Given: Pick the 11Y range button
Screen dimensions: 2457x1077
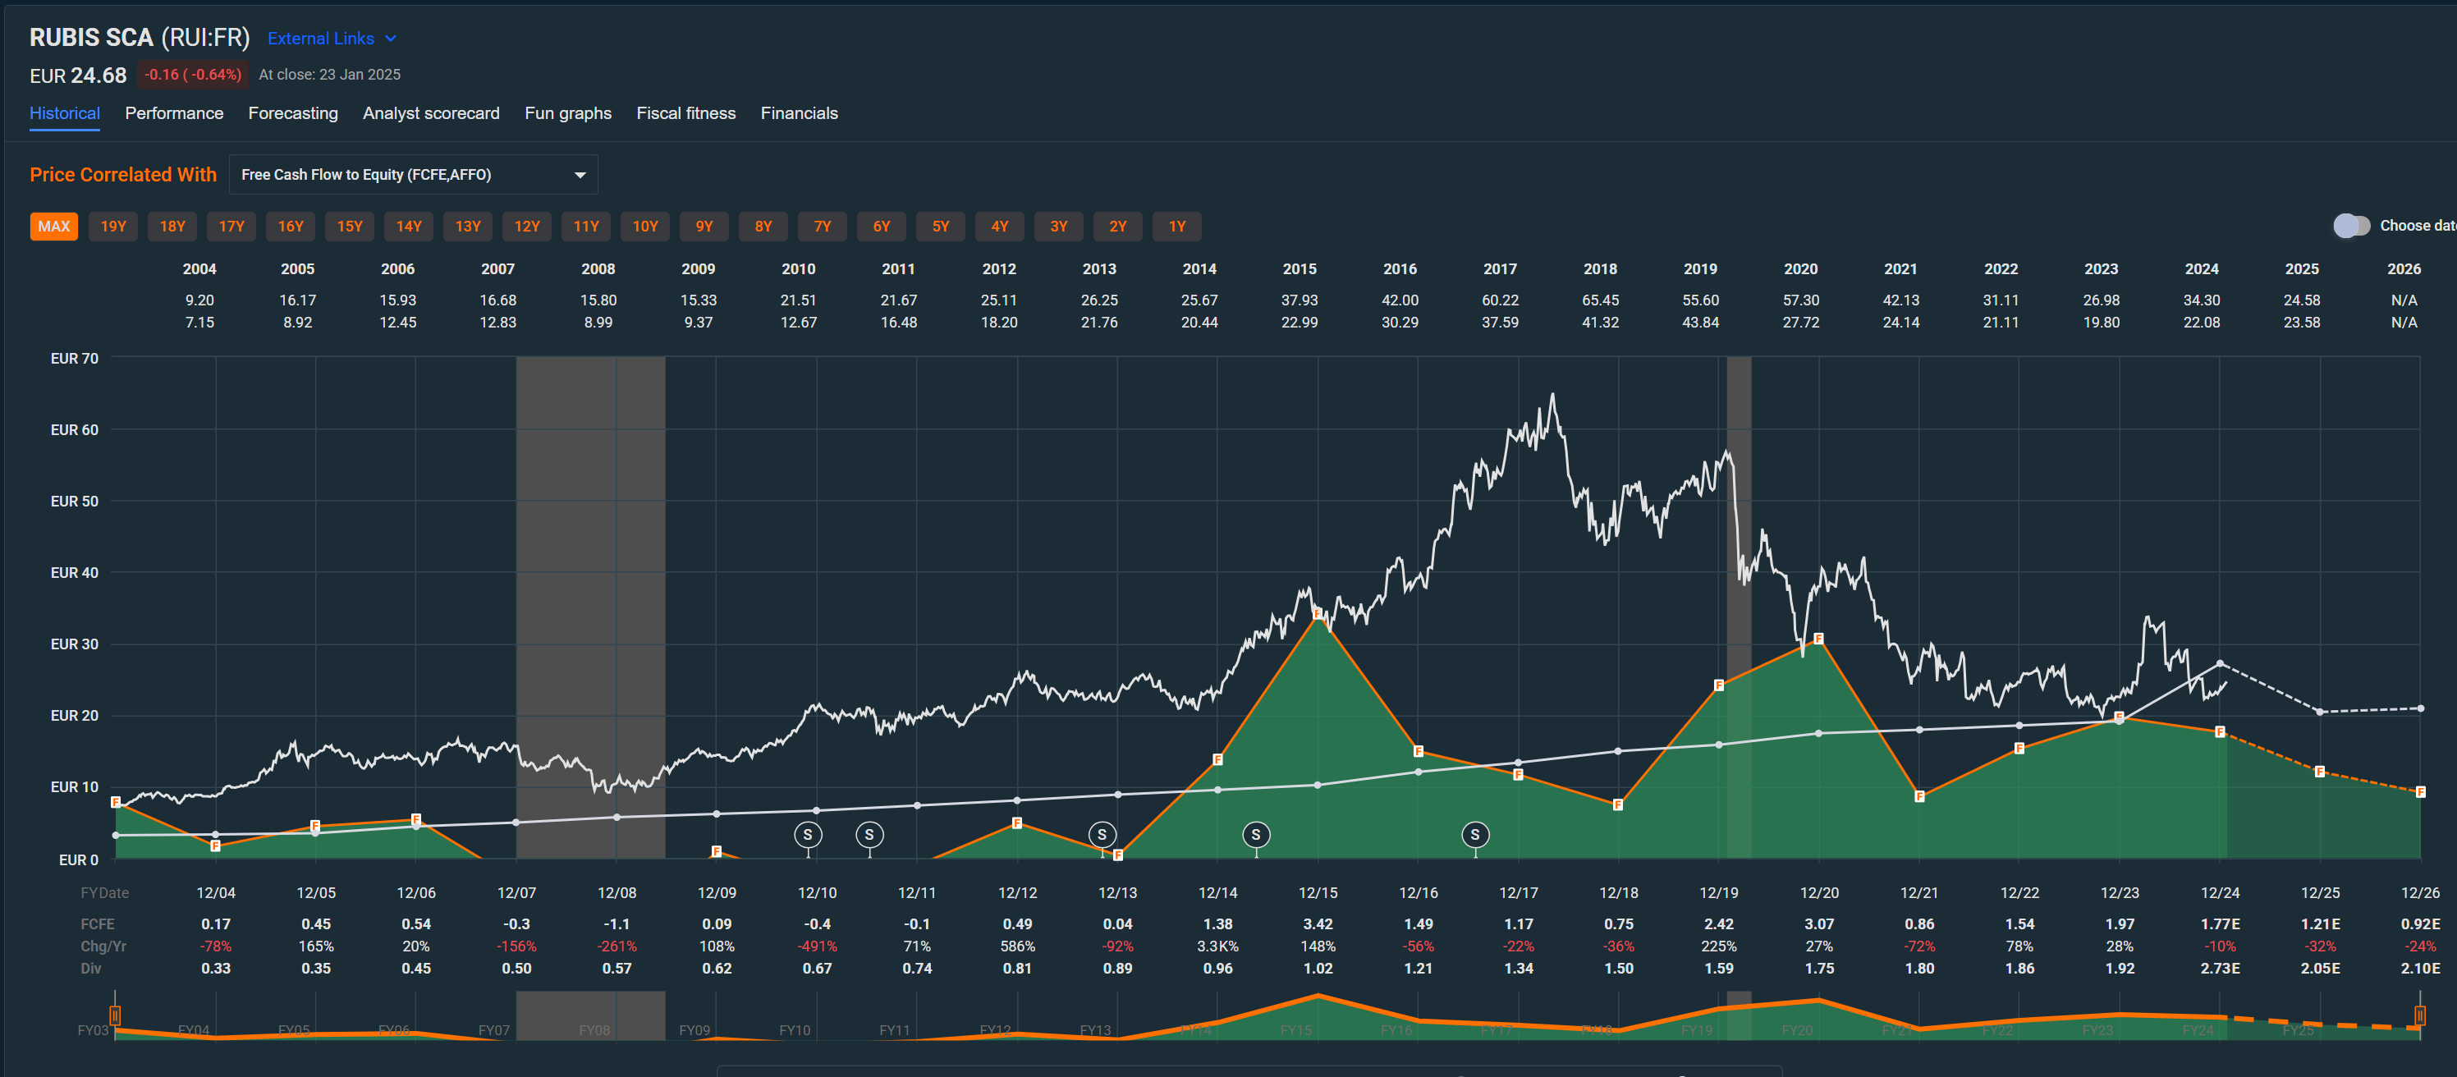Looking at the screenshot, I should [587, 226].
